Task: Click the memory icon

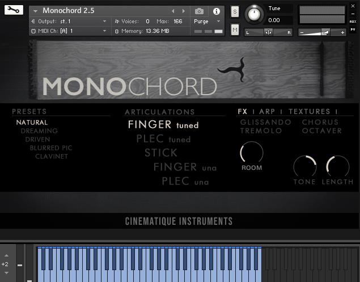Action: pos(117,31)
